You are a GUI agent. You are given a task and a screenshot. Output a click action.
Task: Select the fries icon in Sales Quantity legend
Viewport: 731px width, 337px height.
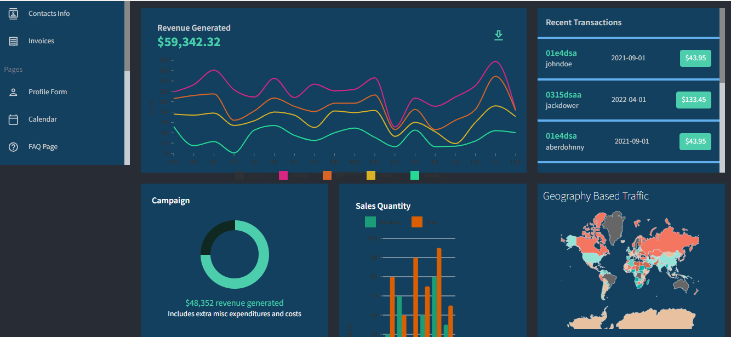416,222
